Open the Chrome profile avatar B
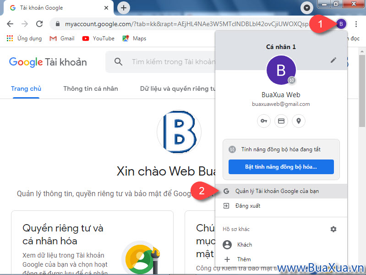Screen dimensions: 366x275 pos(341,24)
